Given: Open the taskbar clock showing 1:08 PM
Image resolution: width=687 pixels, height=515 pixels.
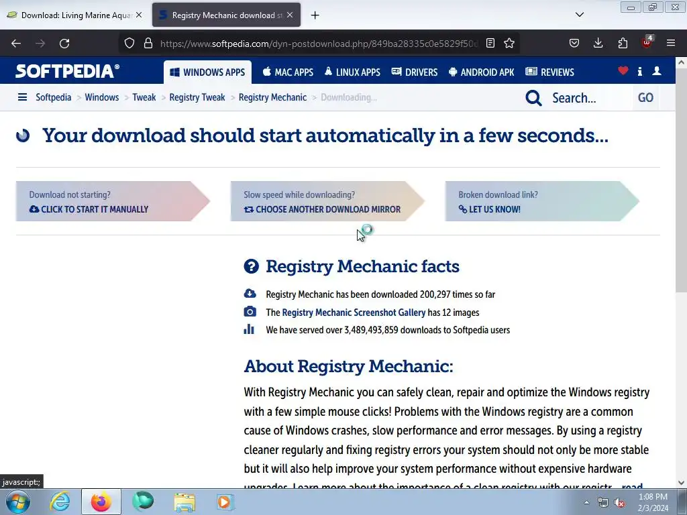Looking at the screenshot, I should pyautogui.click(x=653, y=502).
